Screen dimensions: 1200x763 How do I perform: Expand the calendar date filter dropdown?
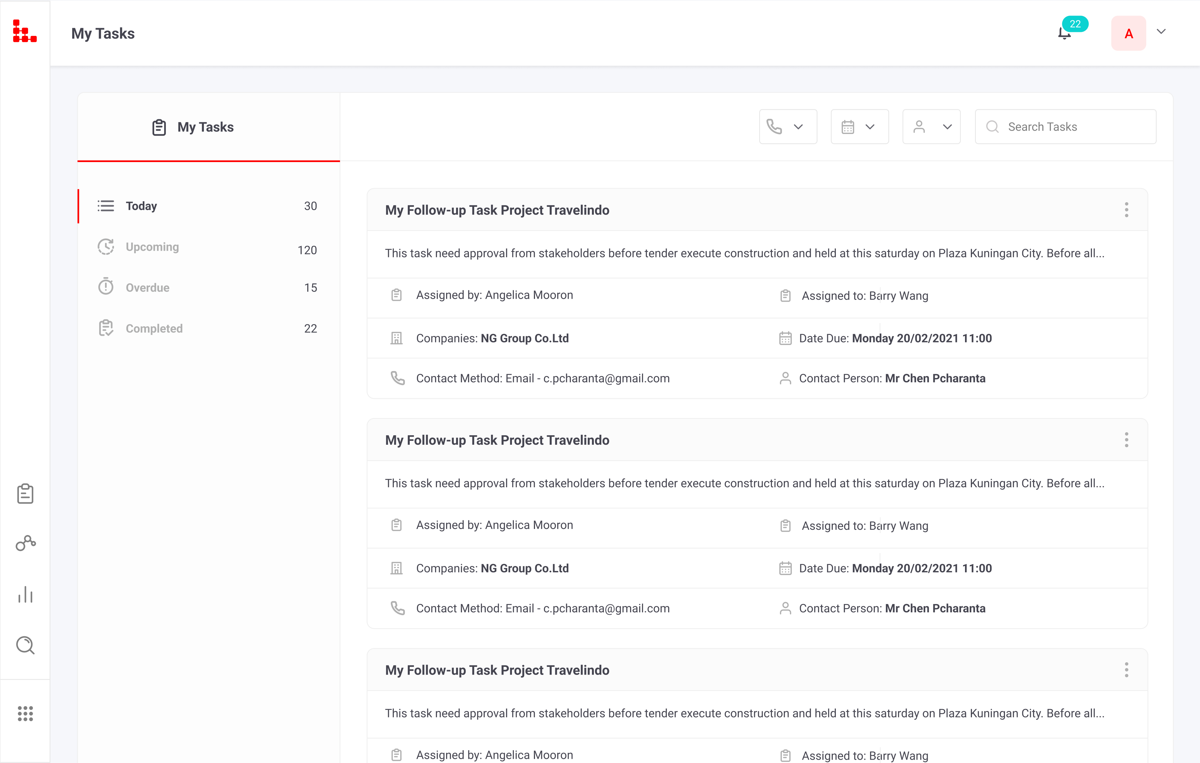859,127
